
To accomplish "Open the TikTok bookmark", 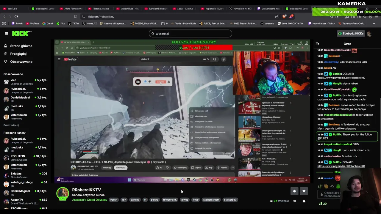I will coord(74,23).
